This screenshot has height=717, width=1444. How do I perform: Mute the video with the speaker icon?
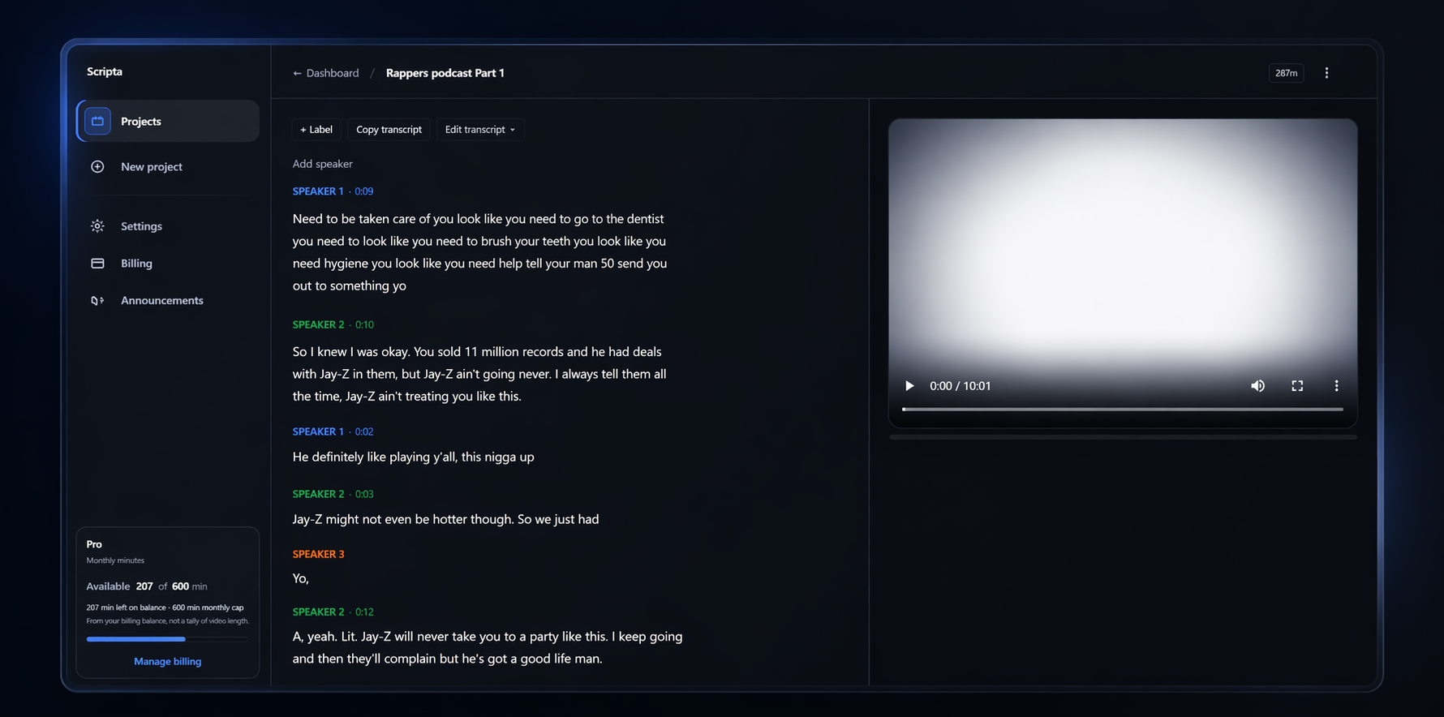(x=1257, y=386)
